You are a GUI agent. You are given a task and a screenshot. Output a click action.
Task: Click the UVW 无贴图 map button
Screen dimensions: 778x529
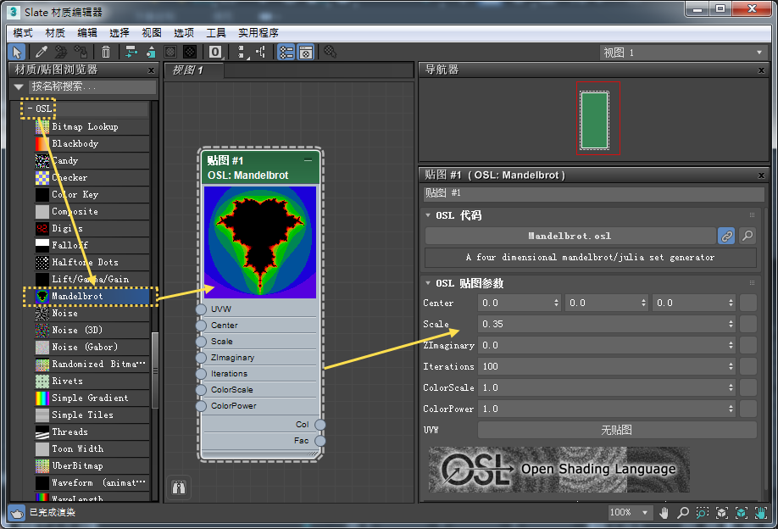617,431
